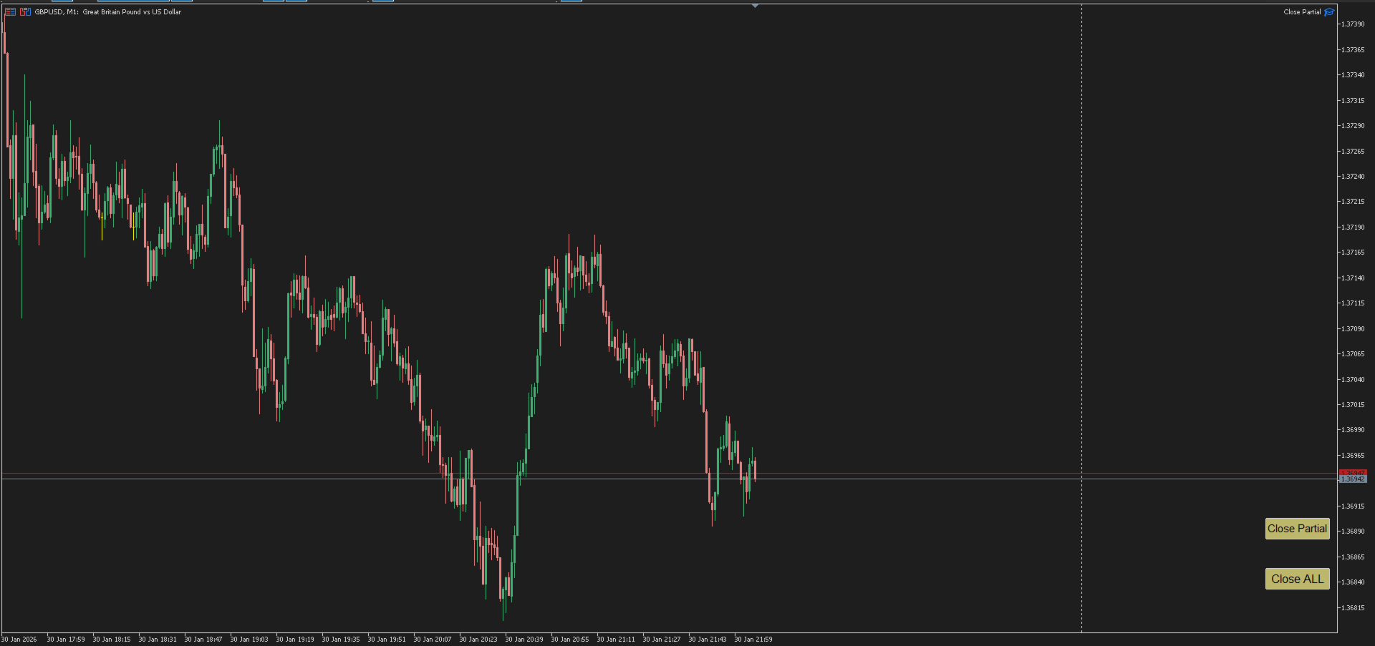This screenshot has height=646, width=1375.
Task: Click time axis label 30 Jan 18:31
Action: coord(158,640)
